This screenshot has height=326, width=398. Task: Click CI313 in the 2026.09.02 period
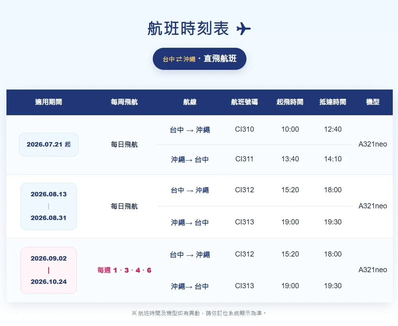click(244, 286)
